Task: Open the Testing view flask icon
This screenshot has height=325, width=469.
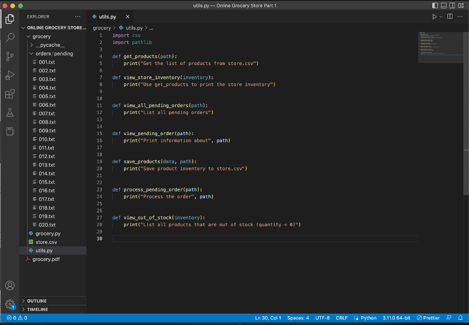Action: (10, 112)
